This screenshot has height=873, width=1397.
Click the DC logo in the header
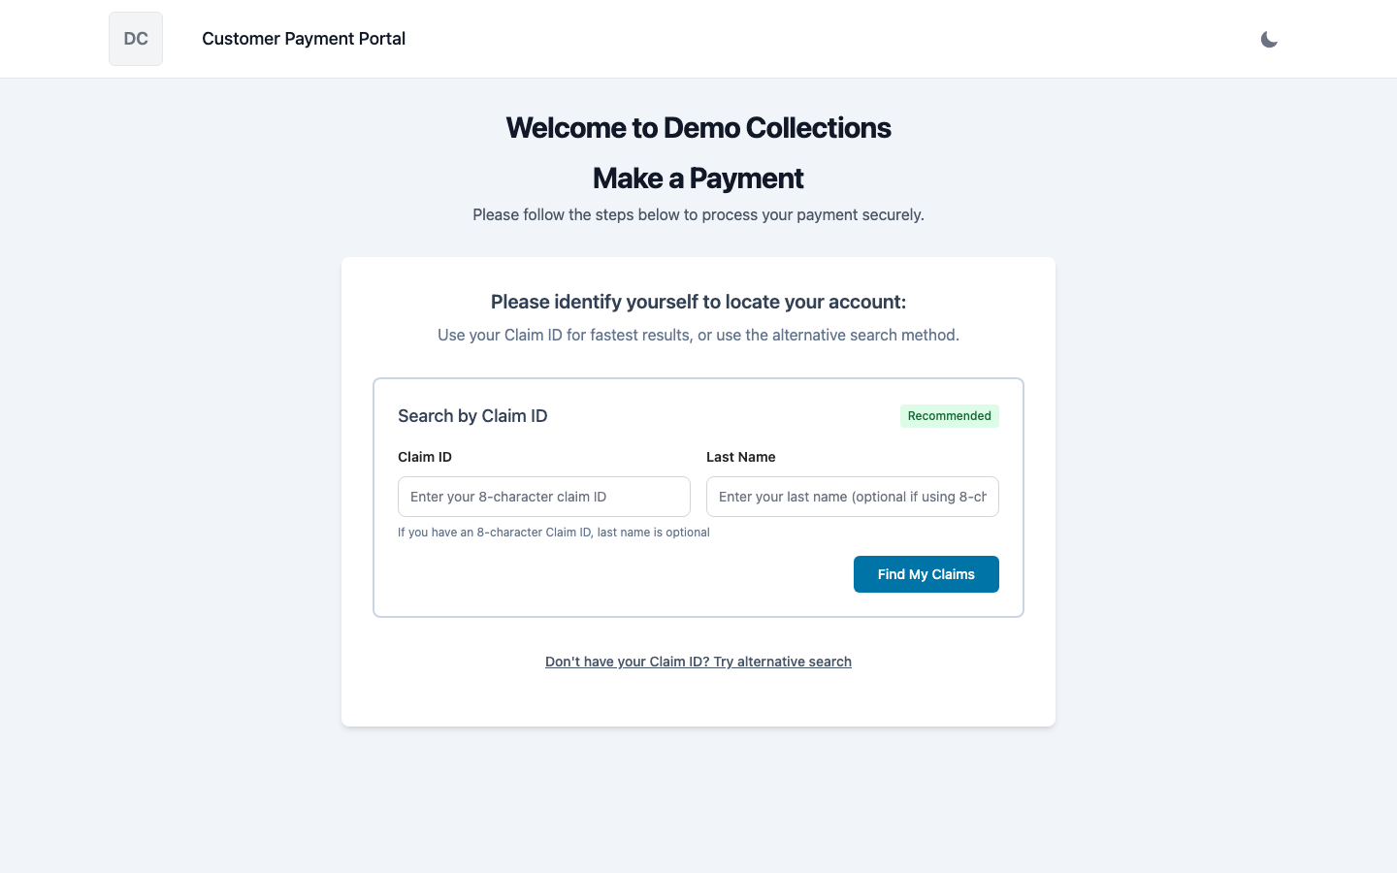coord(135,38)
